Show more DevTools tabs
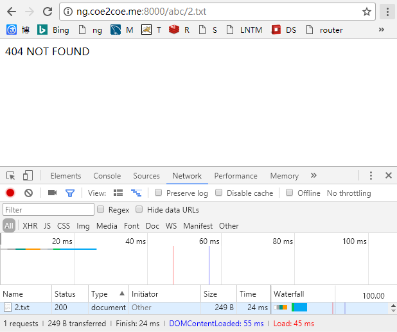397x332 pixels. pos(313,175)
